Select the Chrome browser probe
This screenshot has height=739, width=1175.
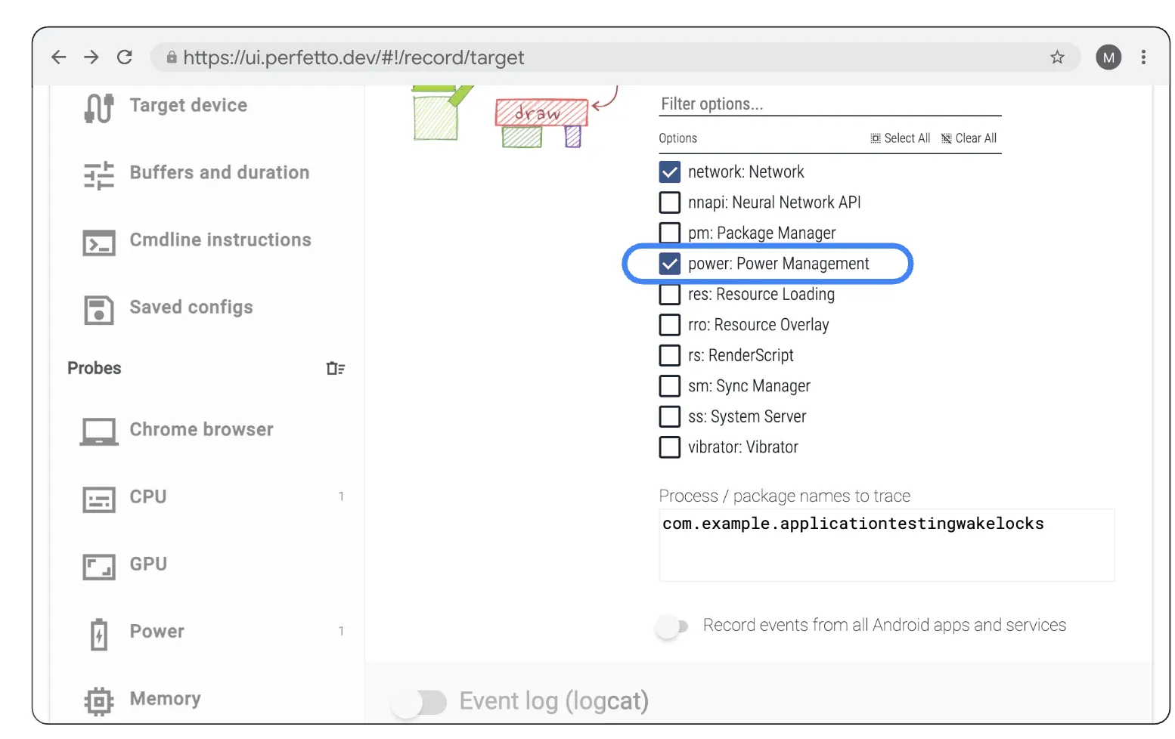(x=201, y=430)
